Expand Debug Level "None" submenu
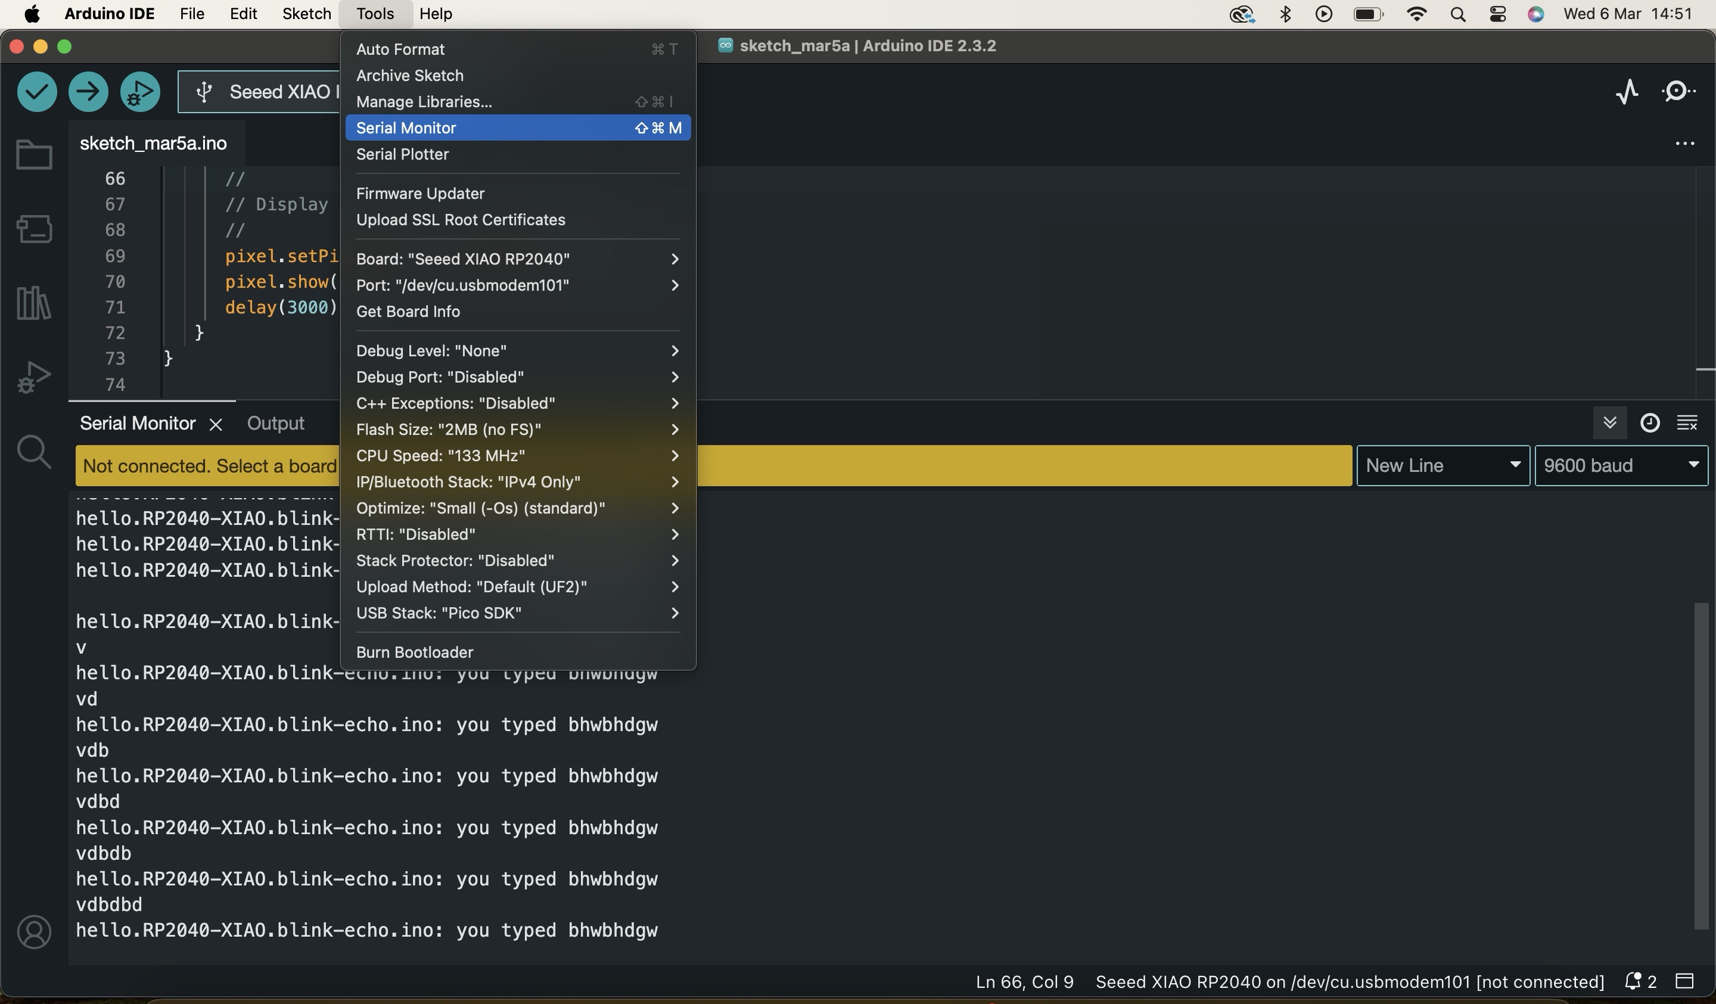The height and width of the screenshot is (1004, 1716). coord(518,351)
